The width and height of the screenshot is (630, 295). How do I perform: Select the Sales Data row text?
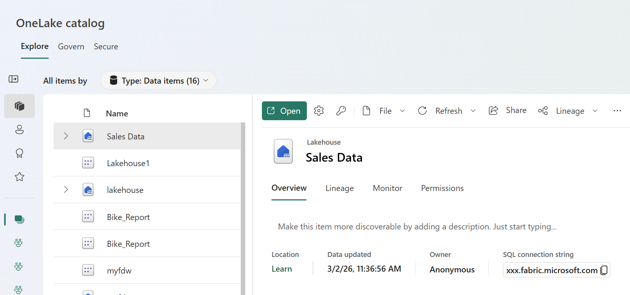(x=125, y=136)
